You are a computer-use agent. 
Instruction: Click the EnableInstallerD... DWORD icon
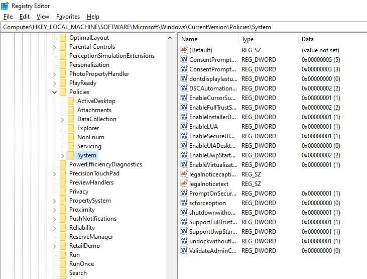(x=184, y=117)
